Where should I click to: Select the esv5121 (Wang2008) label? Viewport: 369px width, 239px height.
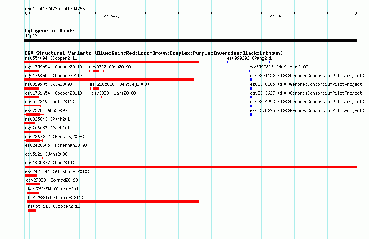click(47, 154)
